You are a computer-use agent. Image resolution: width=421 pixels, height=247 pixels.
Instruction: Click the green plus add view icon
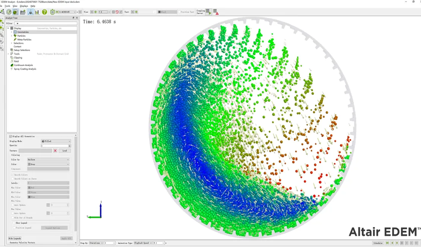(x=95, y=12)
